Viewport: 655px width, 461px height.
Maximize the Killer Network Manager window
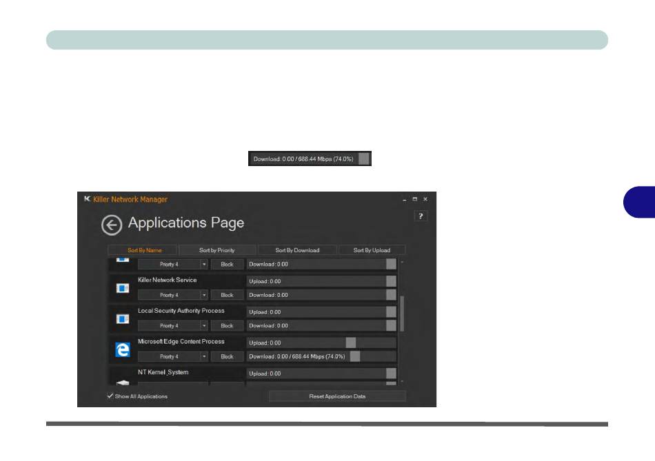(x=415, y=199)
